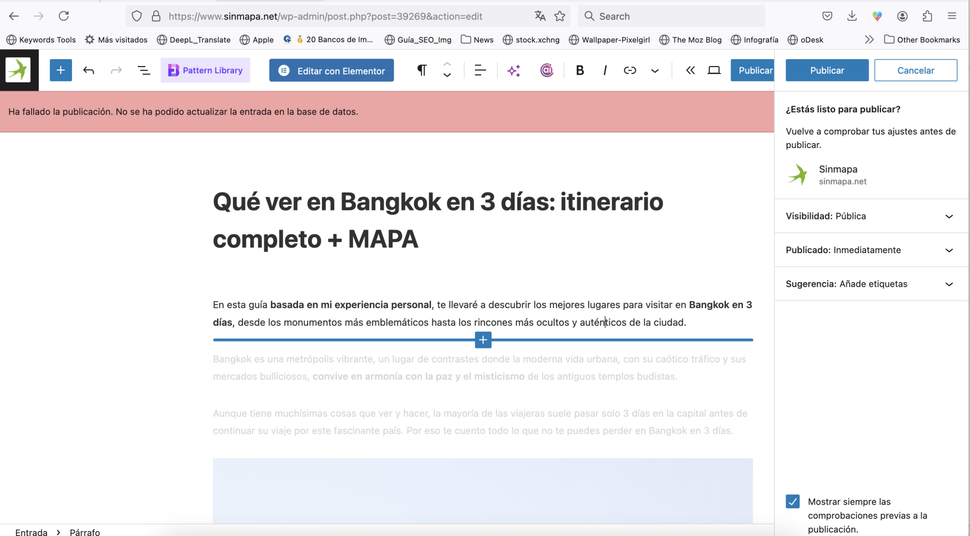Viewport: 970px width, 536px height.
Task: Open the stock.xchng bookmark
Action: (531, 40)
